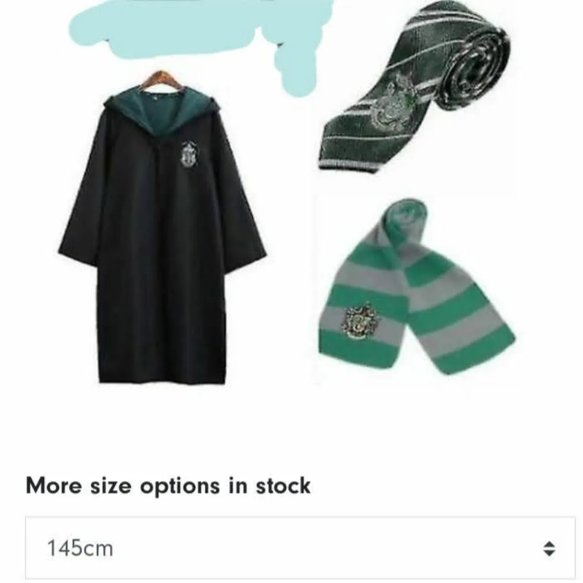Click the up-down arrows on size selector
Viewport: 583px width, 583px height.
click(549, 549)
